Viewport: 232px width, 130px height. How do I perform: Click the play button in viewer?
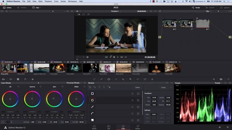118,57
